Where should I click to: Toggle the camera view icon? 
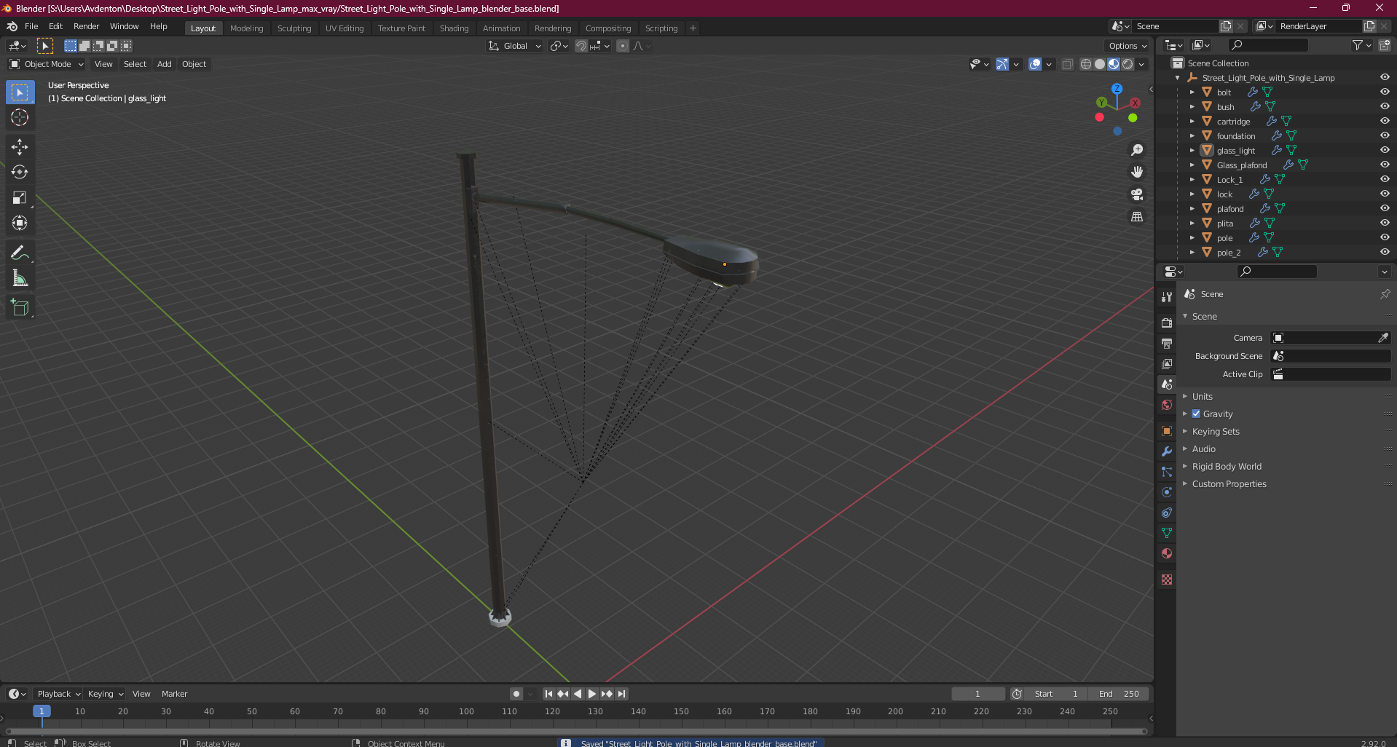(1136, 194)
